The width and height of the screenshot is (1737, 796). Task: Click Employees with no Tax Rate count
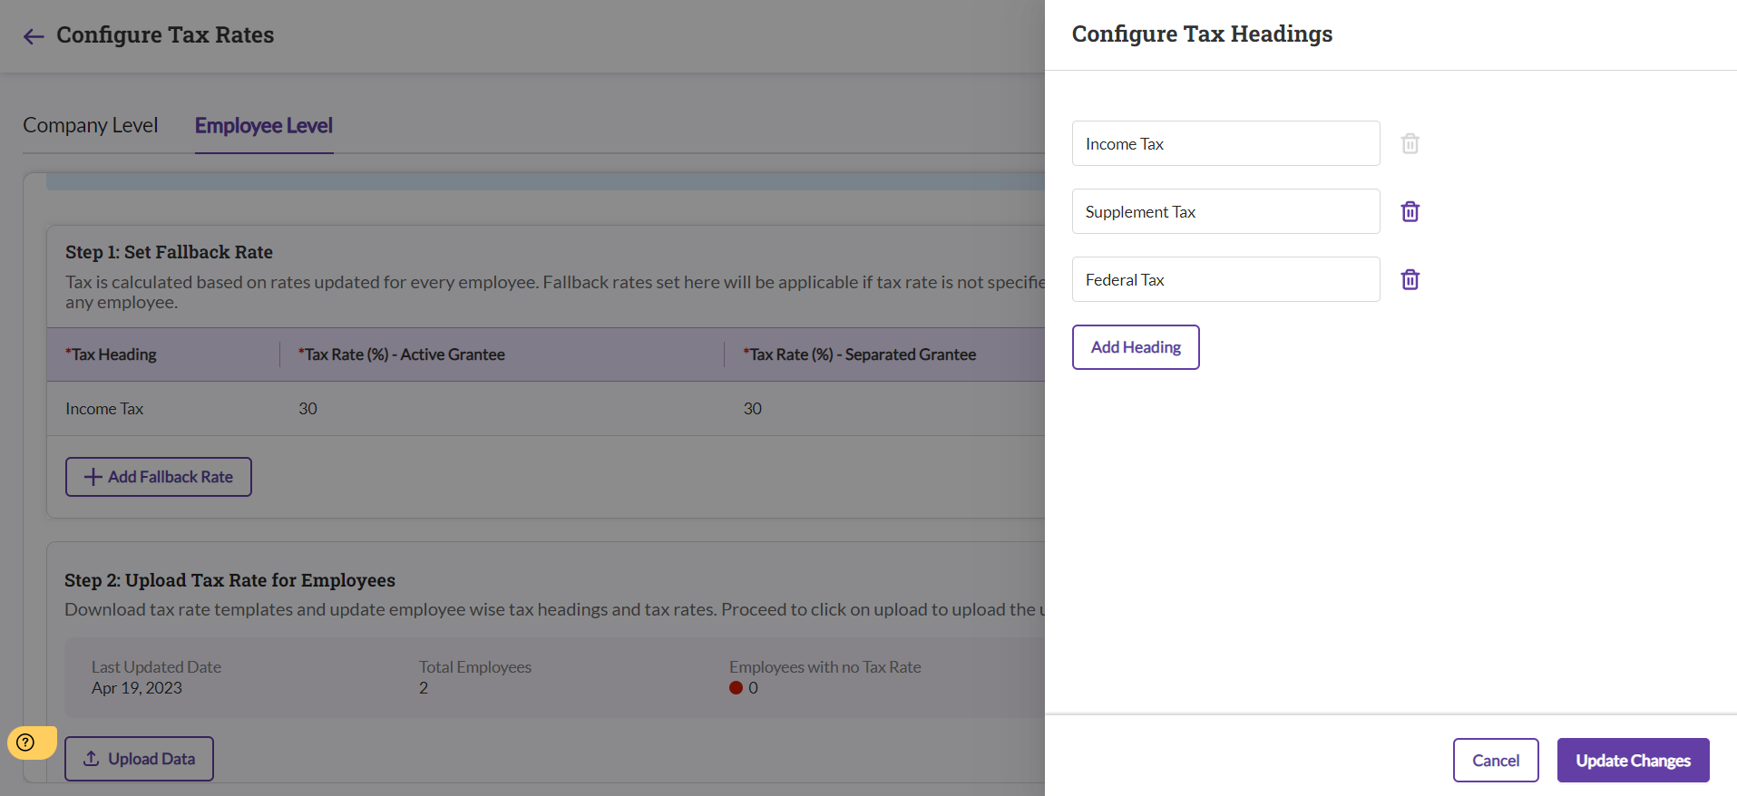(x=744, y=688)
